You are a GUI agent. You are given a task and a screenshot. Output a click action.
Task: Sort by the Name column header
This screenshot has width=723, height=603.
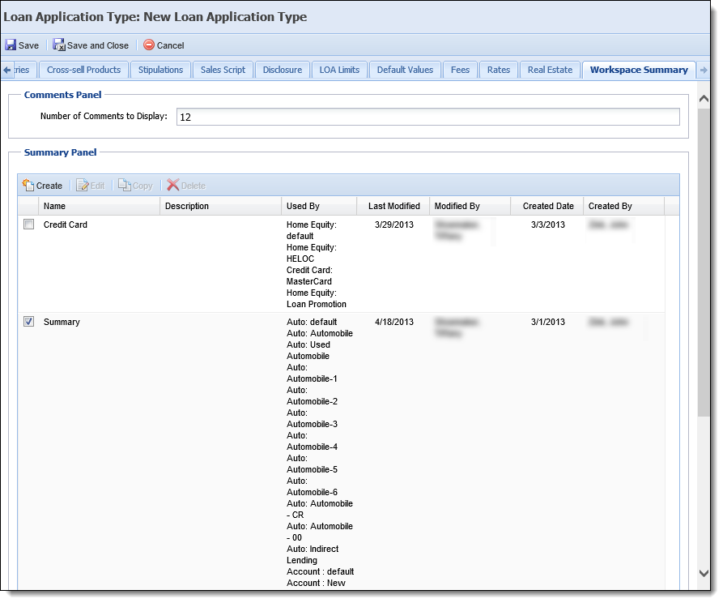tap(99, 206)
